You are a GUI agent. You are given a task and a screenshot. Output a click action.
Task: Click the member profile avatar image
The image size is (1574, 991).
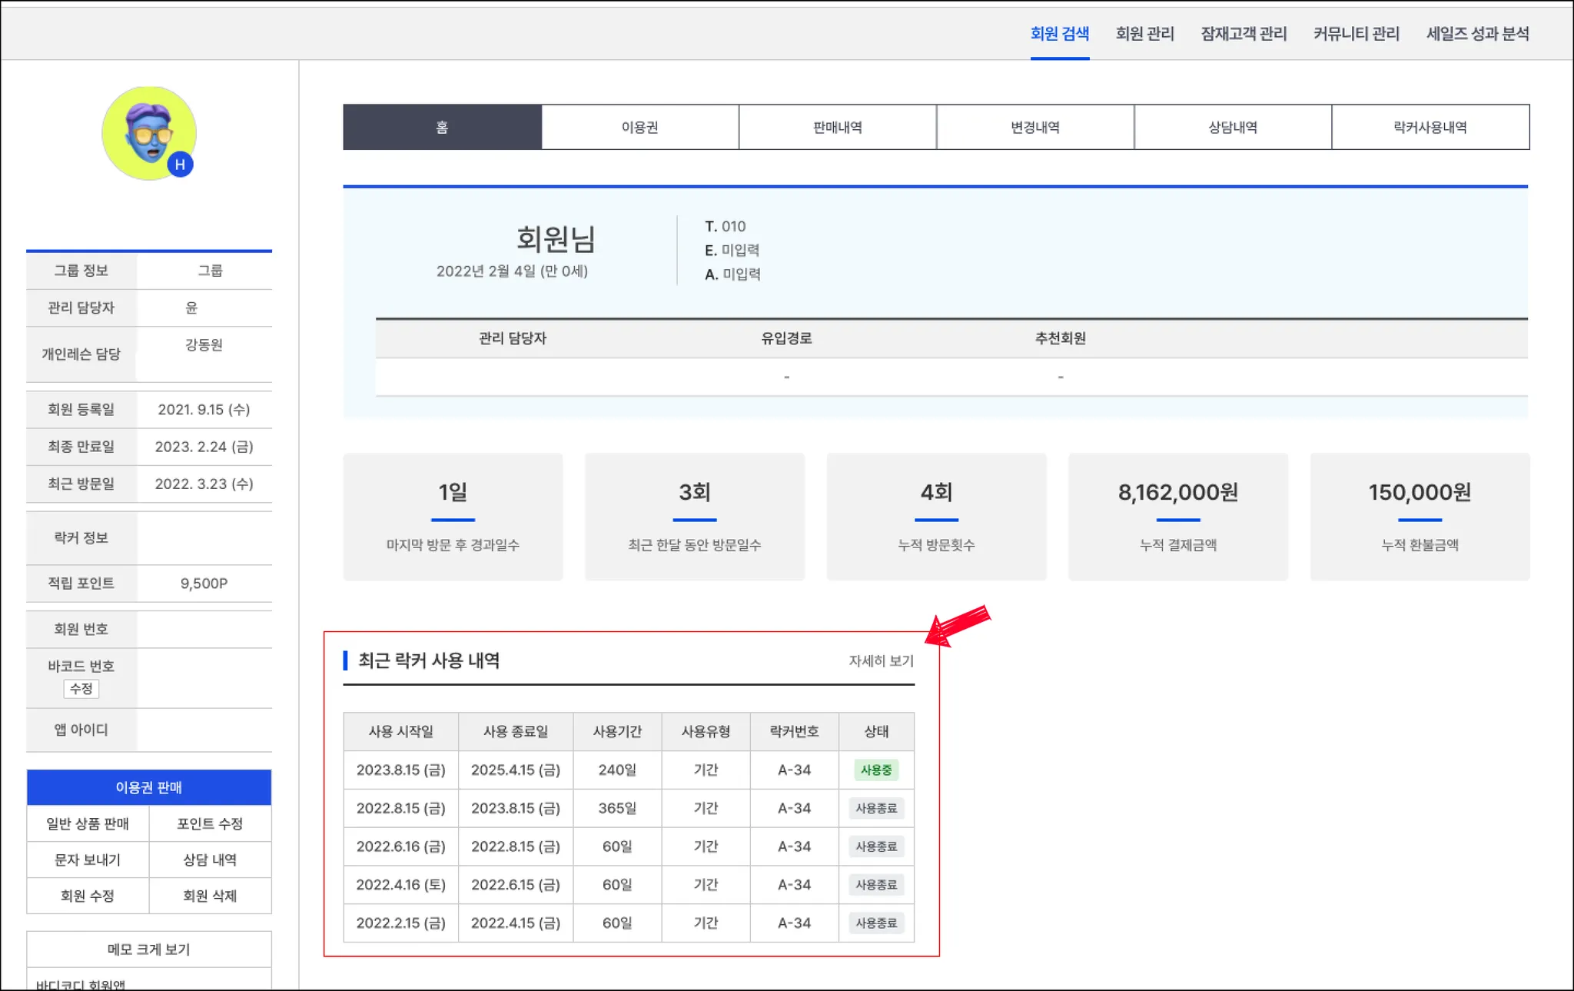tap(148, 132)
